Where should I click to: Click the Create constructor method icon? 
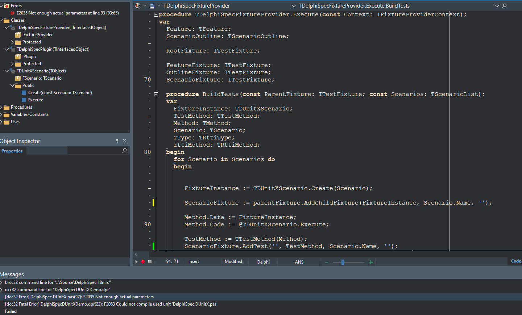(24, 93)
